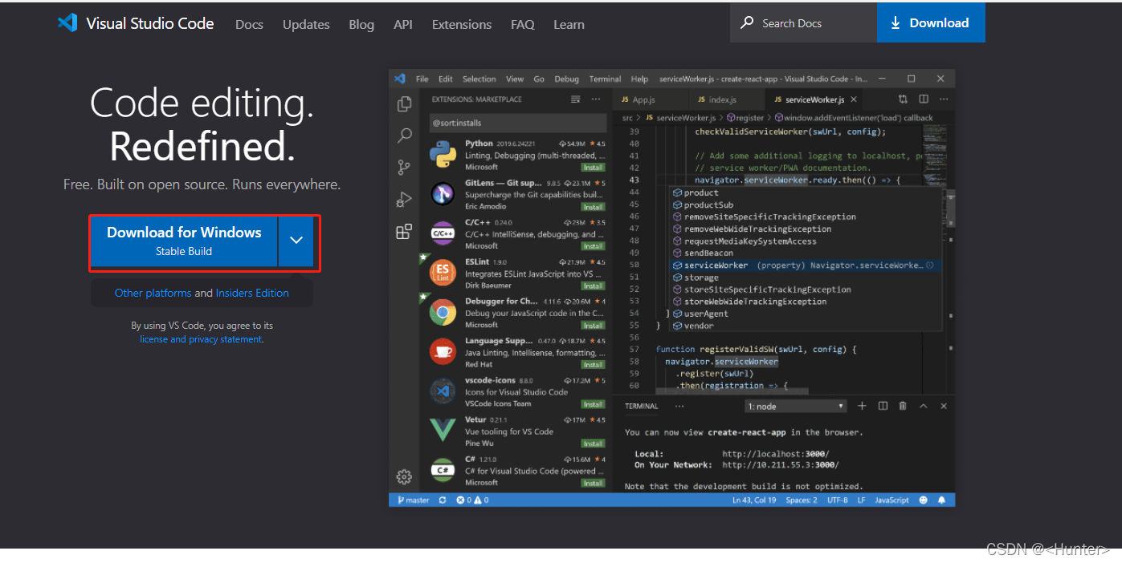Click the blue Download button in the header
This screenshot has width=1122, height=563.
click(931, 22)
